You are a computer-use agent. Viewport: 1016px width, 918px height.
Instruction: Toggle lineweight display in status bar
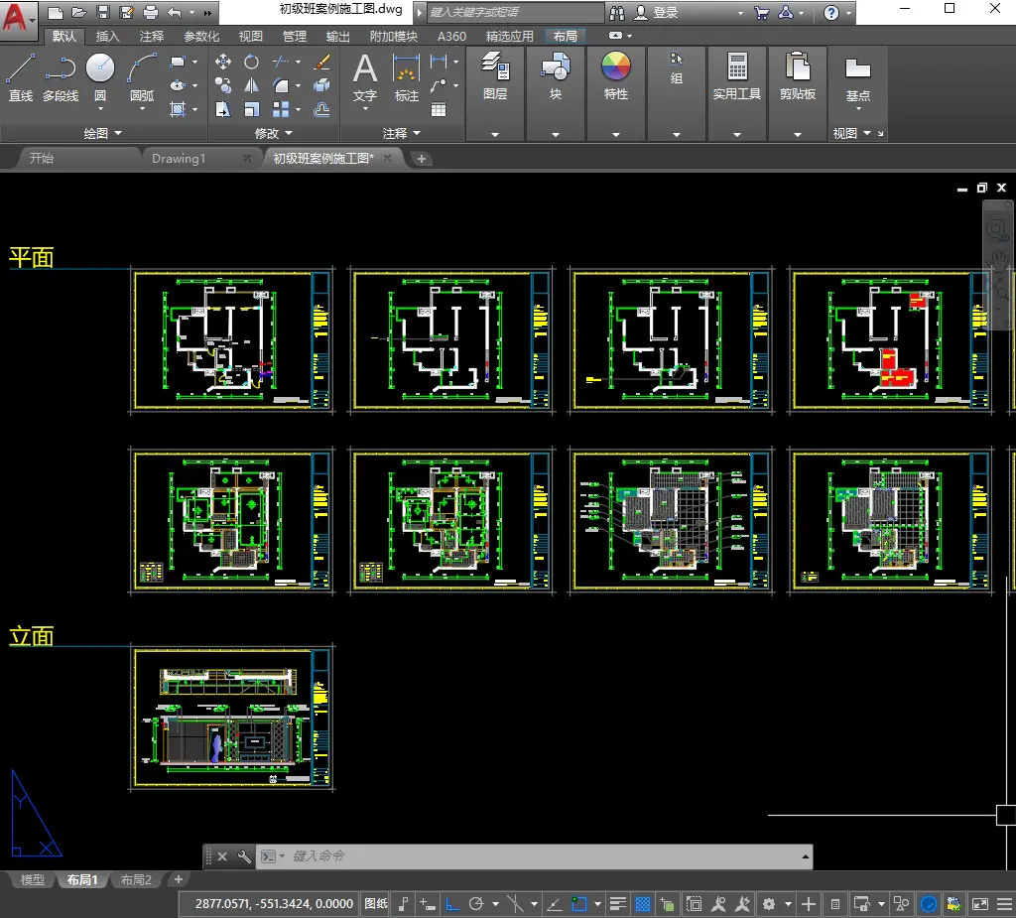click(x=617, y=904)
